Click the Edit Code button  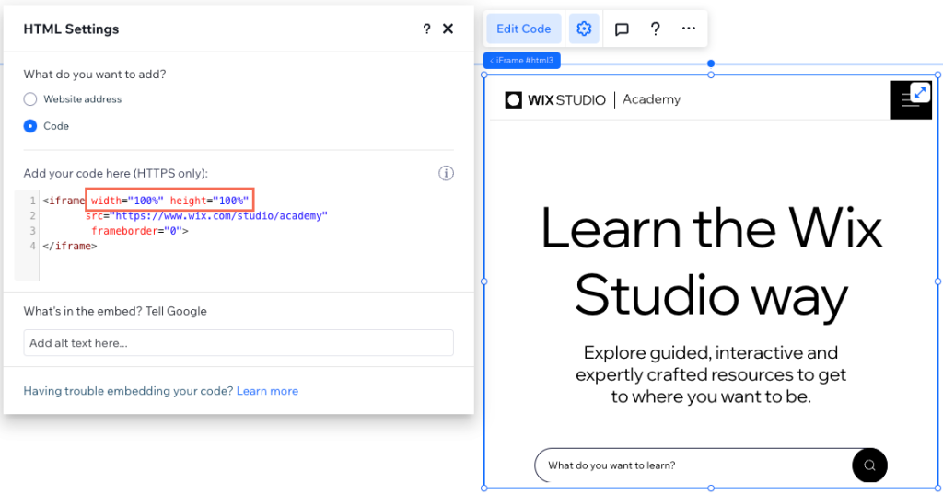point(523,29)
